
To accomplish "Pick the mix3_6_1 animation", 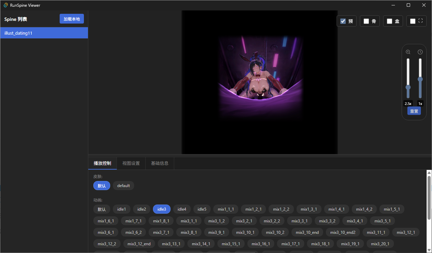I will [106, 232].
